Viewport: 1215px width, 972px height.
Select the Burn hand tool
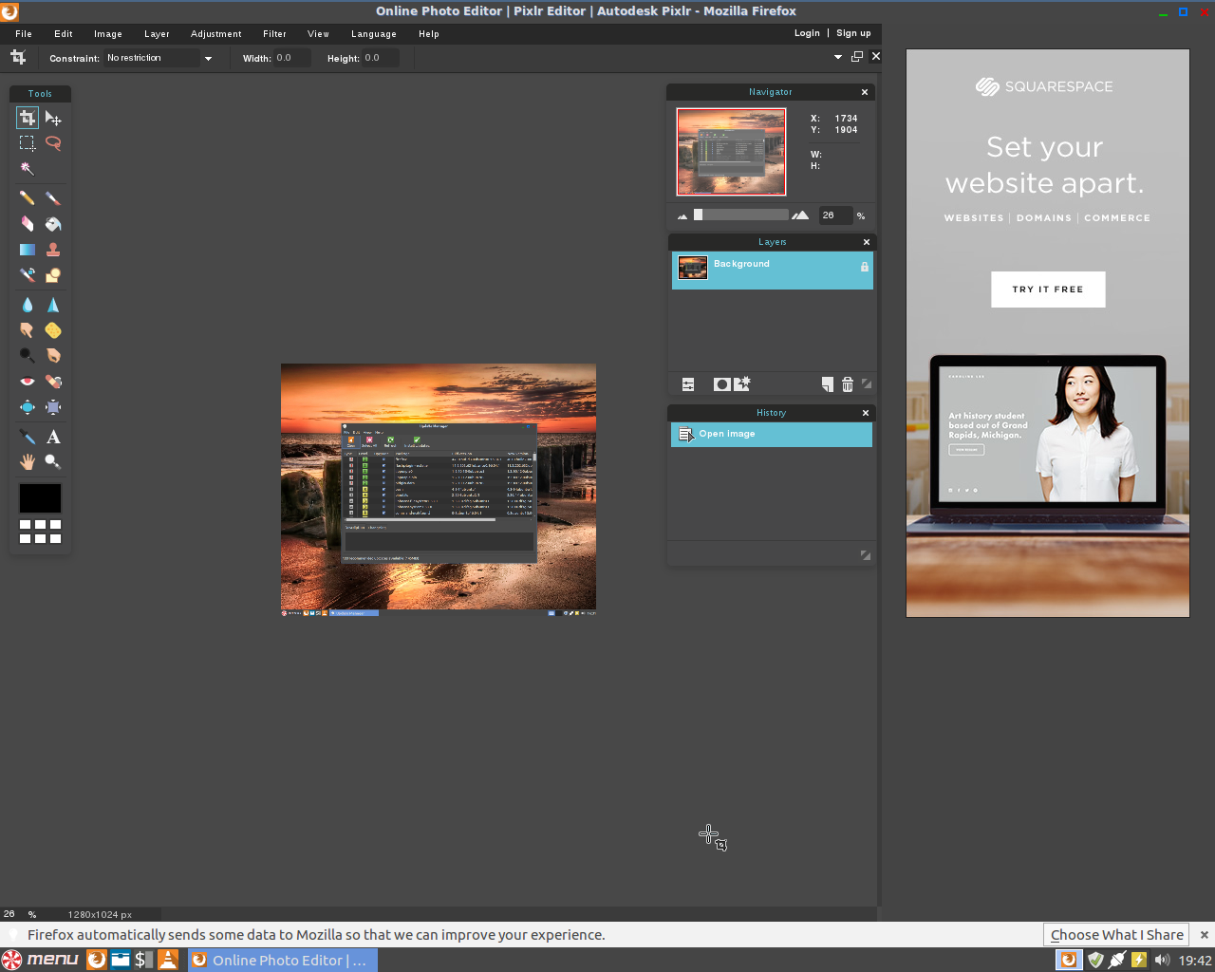pos(53,356)
